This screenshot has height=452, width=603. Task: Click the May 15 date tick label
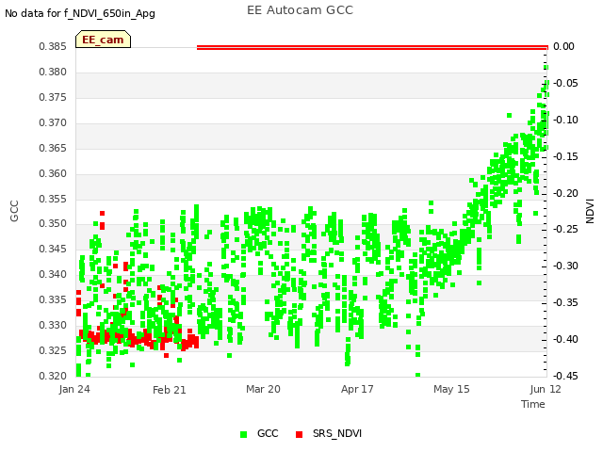tap(451, 389)
